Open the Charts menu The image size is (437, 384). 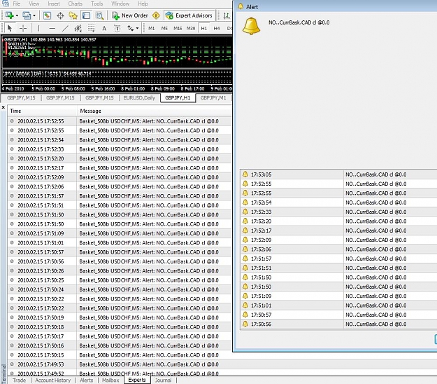[75, 4]
